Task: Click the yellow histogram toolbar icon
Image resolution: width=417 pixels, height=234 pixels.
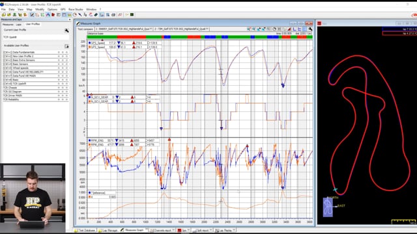Action: [x=70, y=15]
